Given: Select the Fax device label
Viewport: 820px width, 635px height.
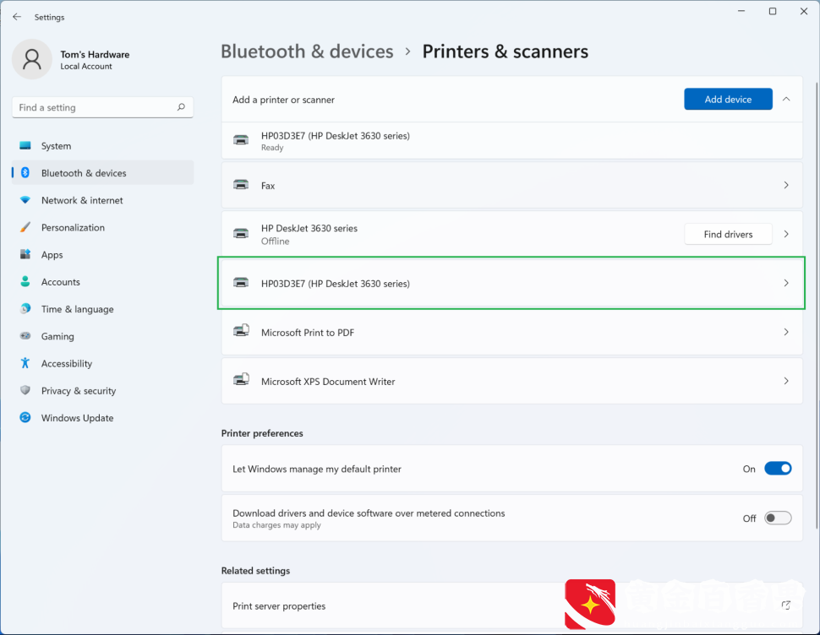Looking at the screenshot, I should (x=268, y=186).
